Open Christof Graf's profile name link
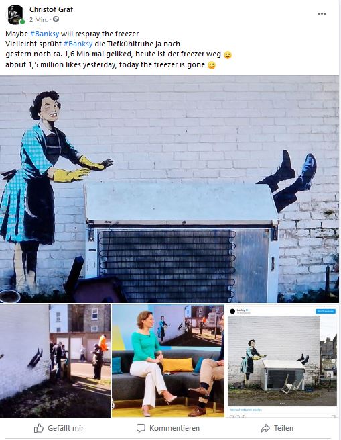The width and height of the screenshot is (341, 440). 51,9
